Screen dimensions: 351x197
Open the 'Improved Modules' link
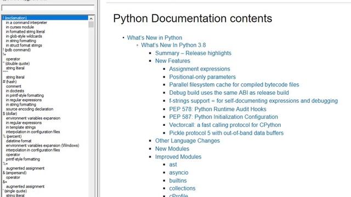coord(178,157)
